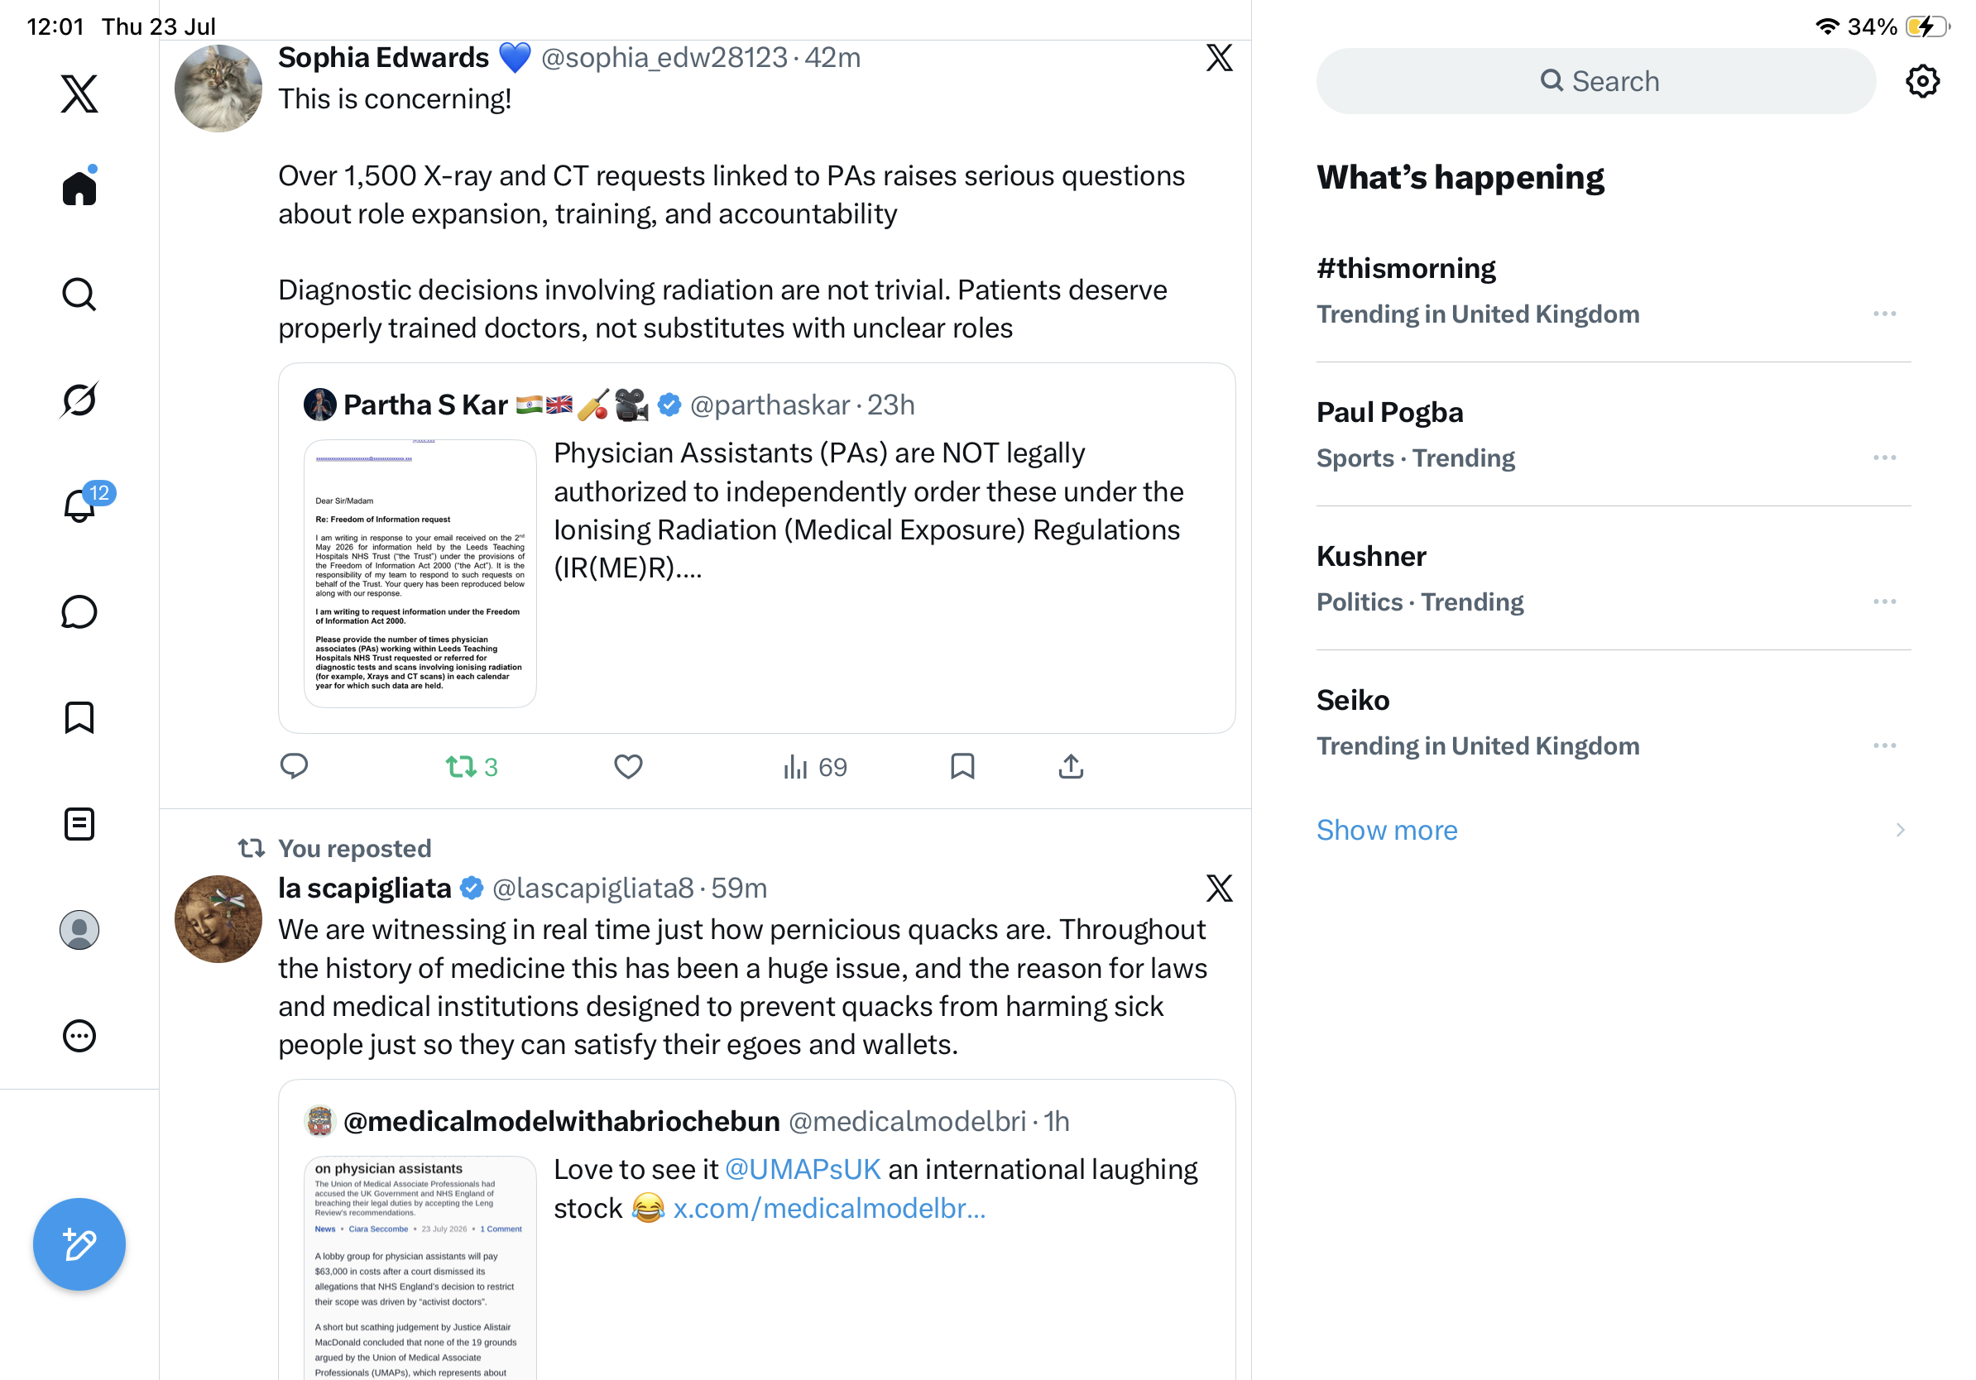Screen dimensions: 1976x1380
Task: Open the Home feed icon
Action: (79, 187)
